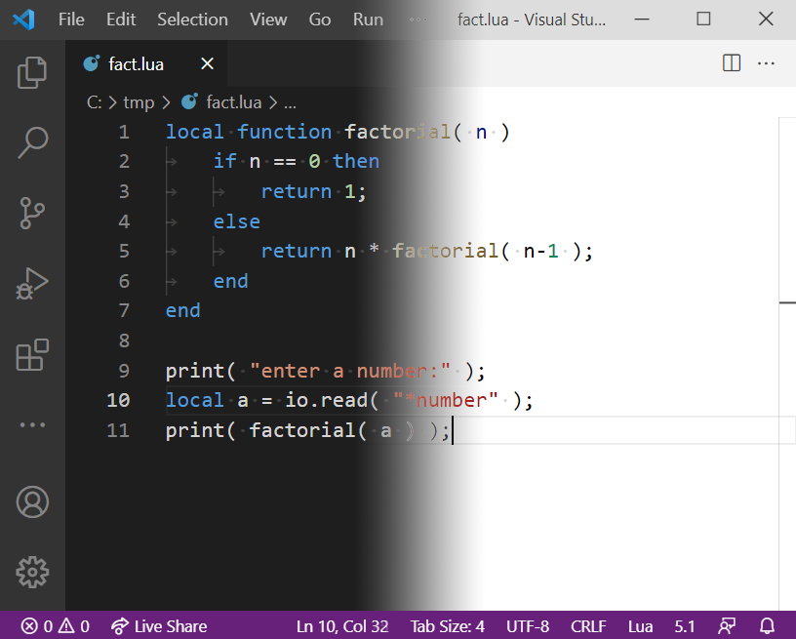Click 'io.read' on line 10

click(x=327, y=400)
